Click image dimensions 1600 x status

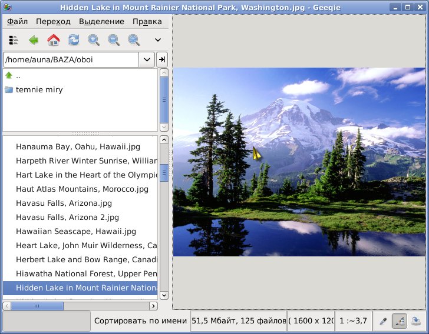click(x=311, y=320)
